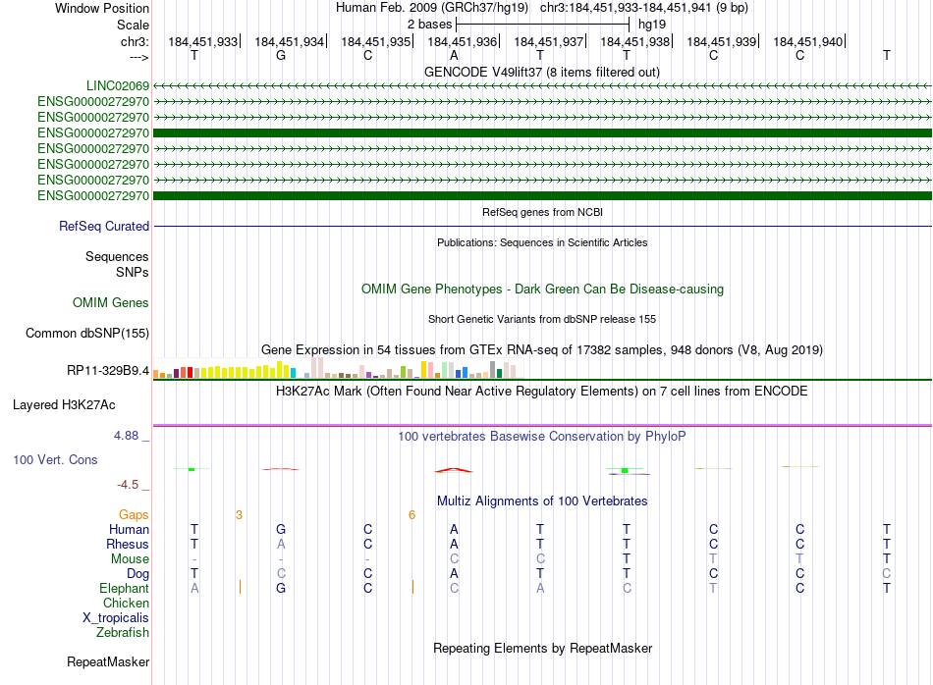
Task: Click the Publications: Sequences in Scientific Articles title
Action: click(x=542, y=242)
